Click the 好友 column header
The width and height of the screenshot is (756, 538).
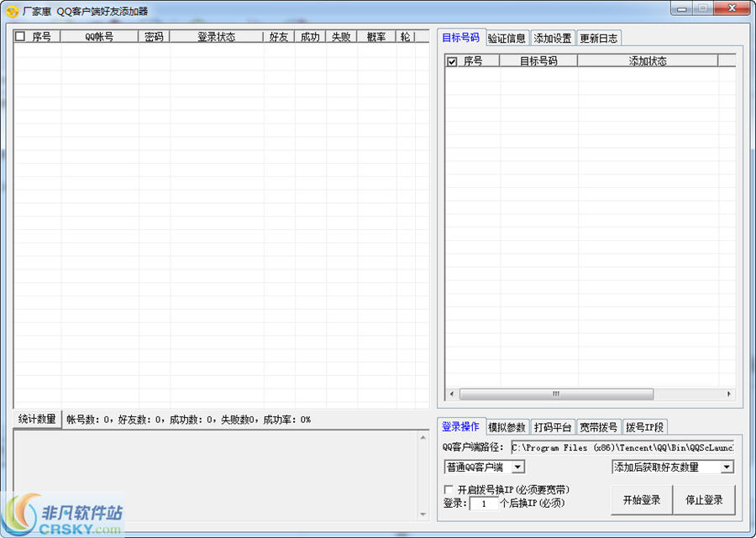coord(279,37)
